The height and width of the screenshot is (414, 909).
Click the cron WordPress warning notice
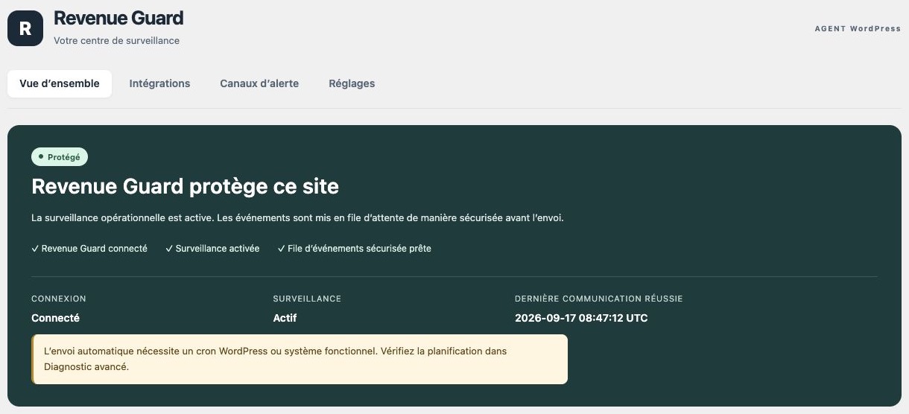pyautogui.click(x=300, y=359)
